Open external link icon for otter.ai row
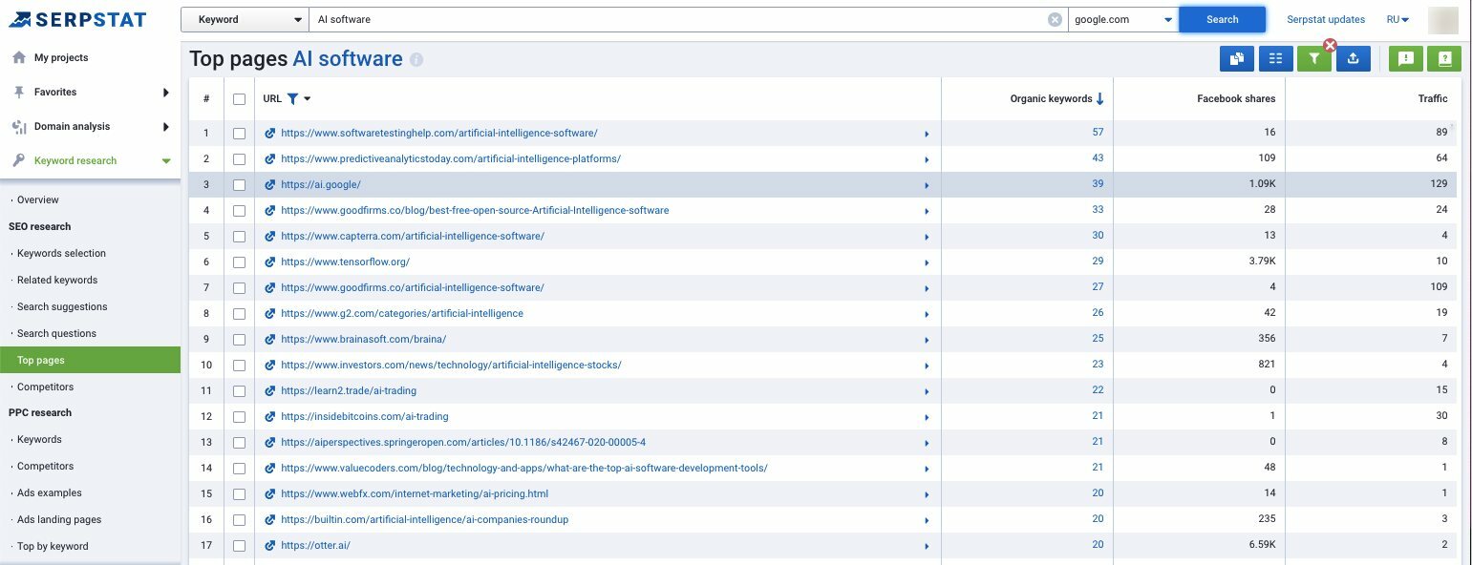This screenshot has width=1472, height=565. coord(270,545)
